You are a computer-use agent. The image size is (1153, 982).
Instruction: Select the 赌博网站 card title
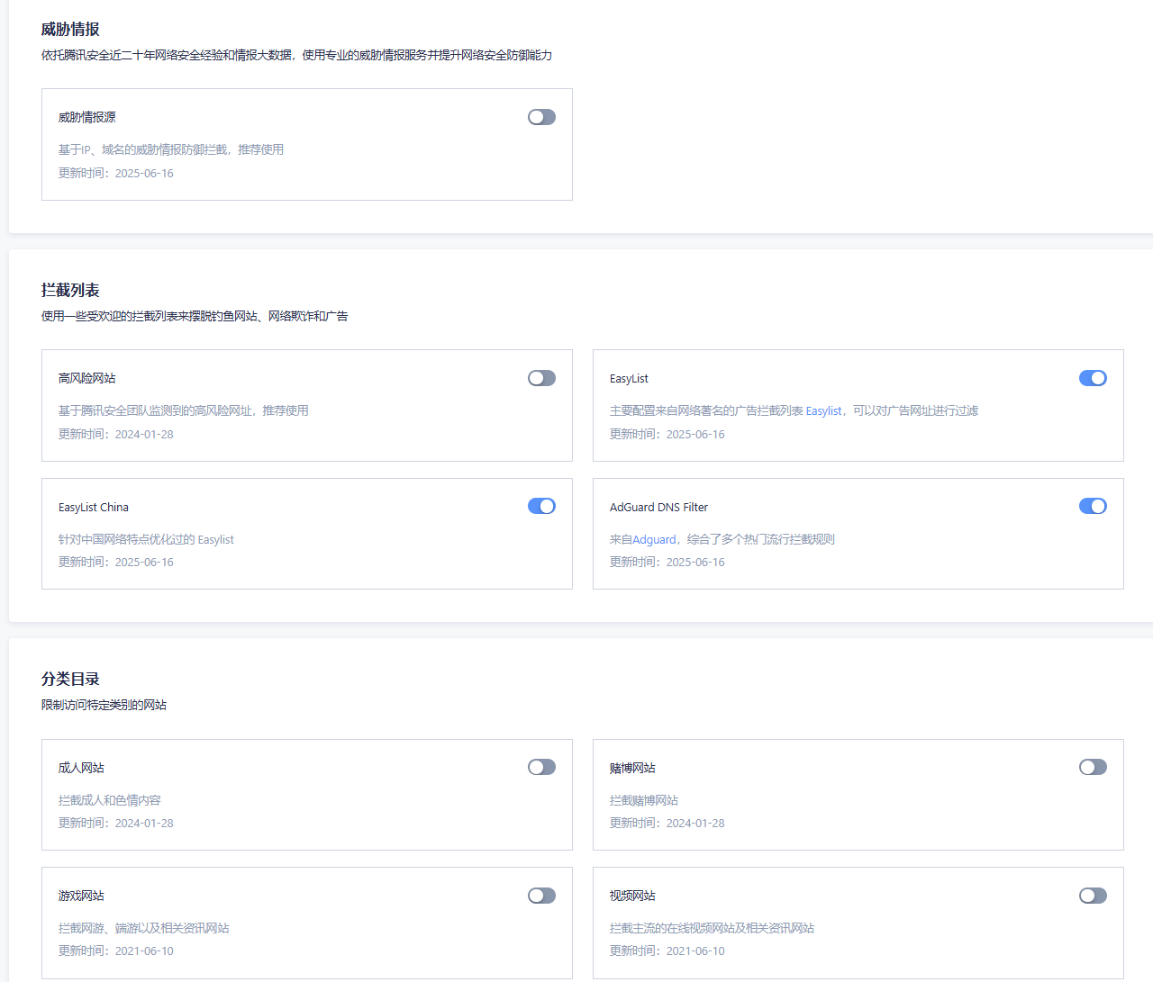(x=632, y=768)
